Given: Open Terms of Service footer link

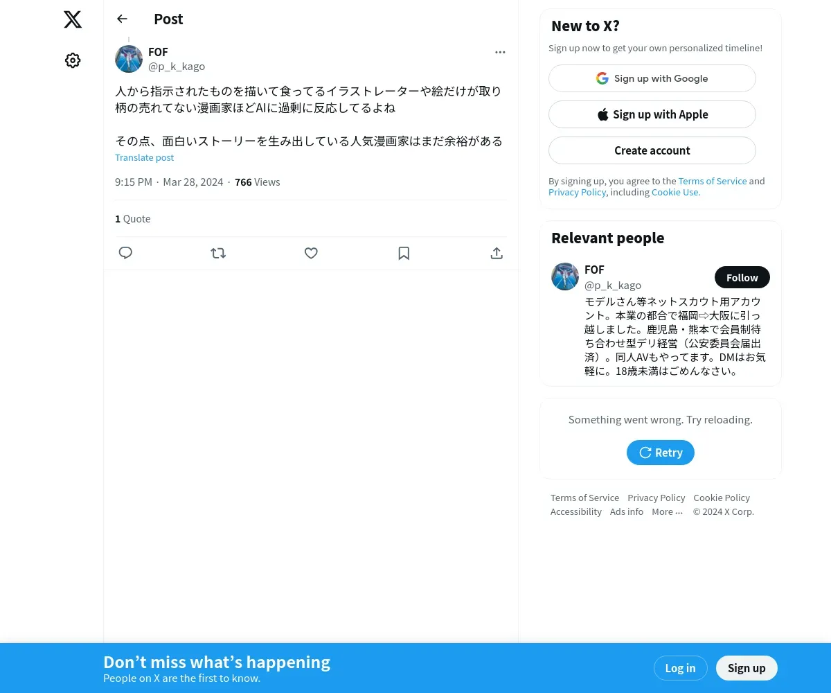Looking at the screenshot, I should pos(584,498).
